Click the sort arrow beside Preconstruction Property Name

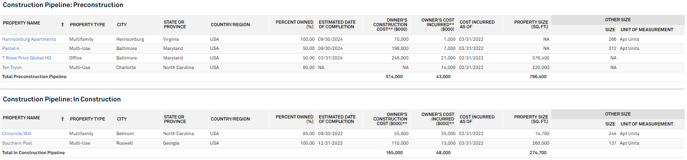click(x=63, y=25)
